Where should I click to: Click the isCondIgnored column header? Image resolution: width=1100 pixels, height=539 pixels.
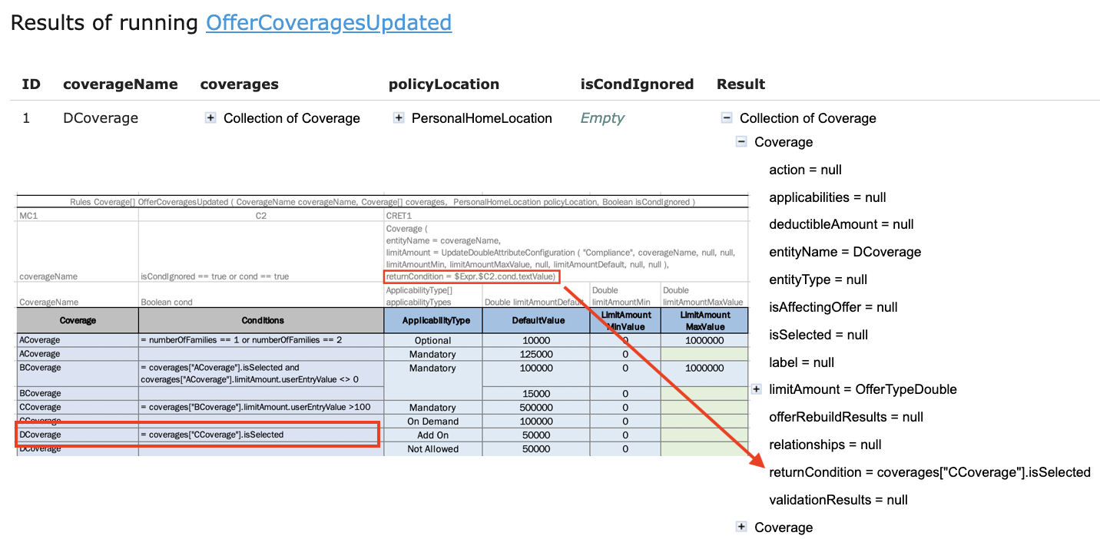pyautogui.click(x=637, y=84)
